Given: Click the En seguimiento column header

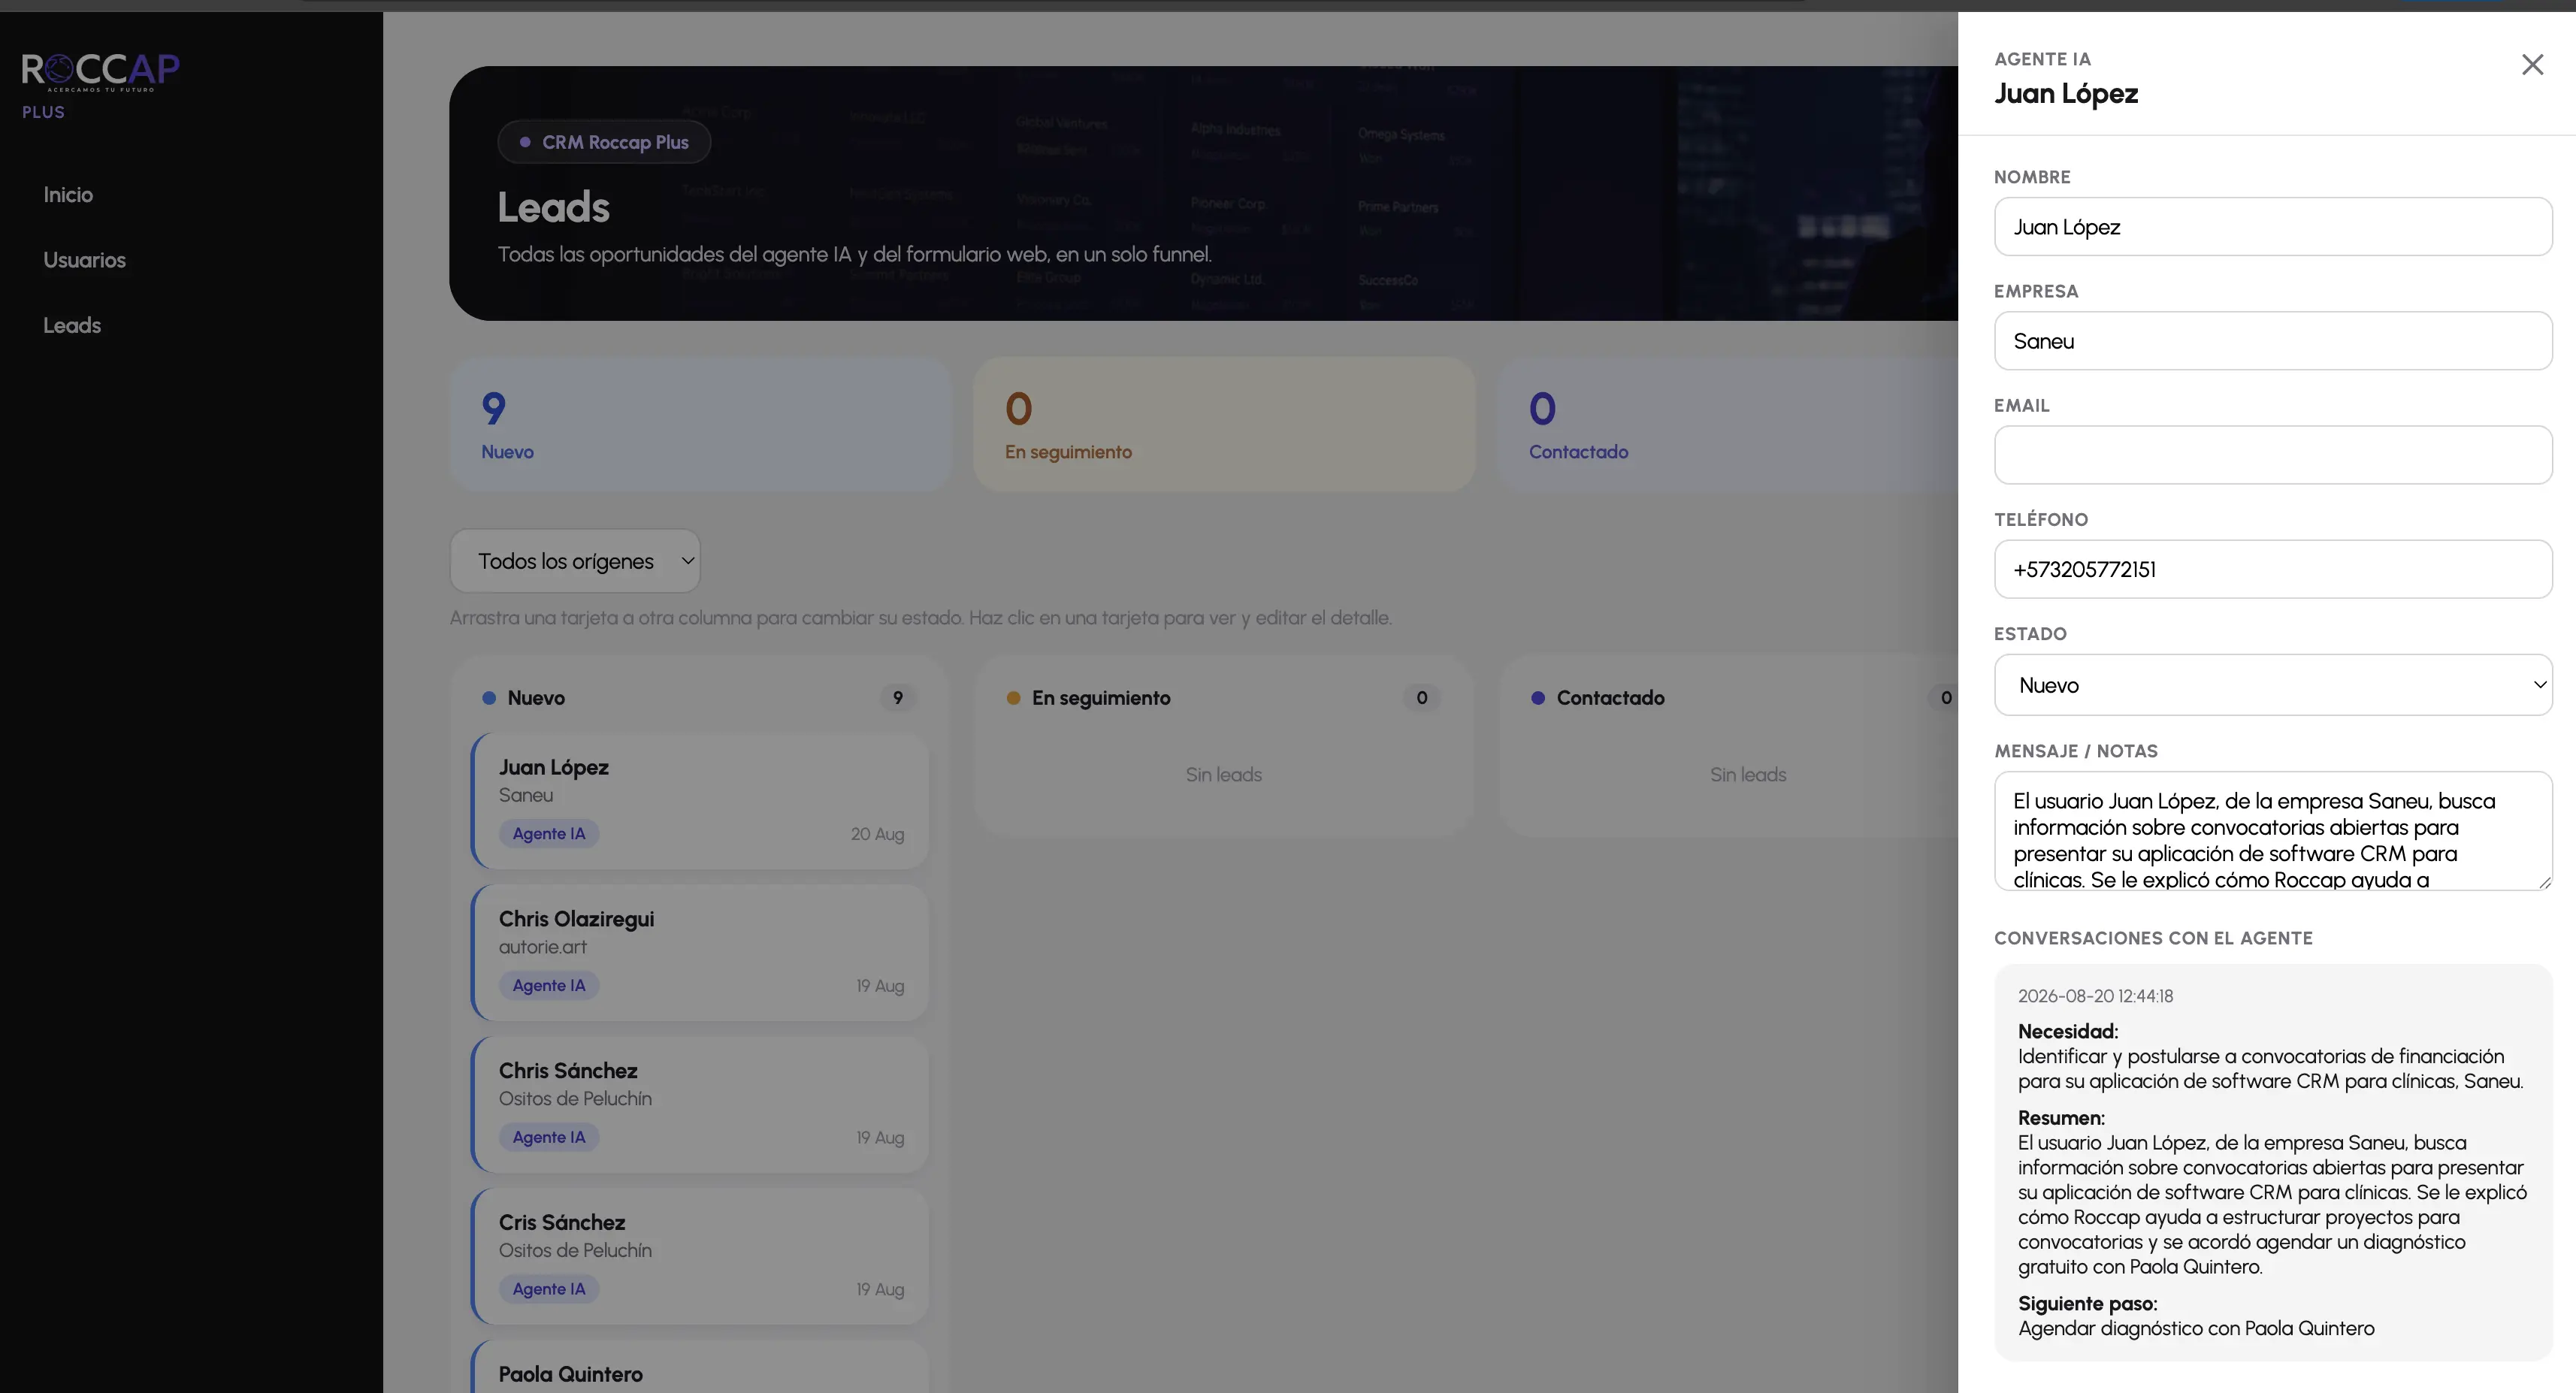Looking at the screenshot, I should (1100, 698).
